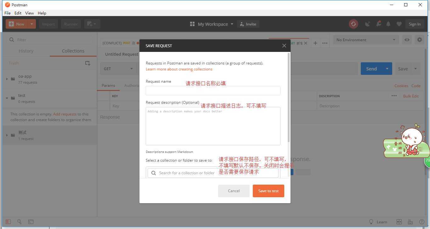Click the Save to test button
The width and height of the screenshot is (430, 229).
tap(268, 191)
